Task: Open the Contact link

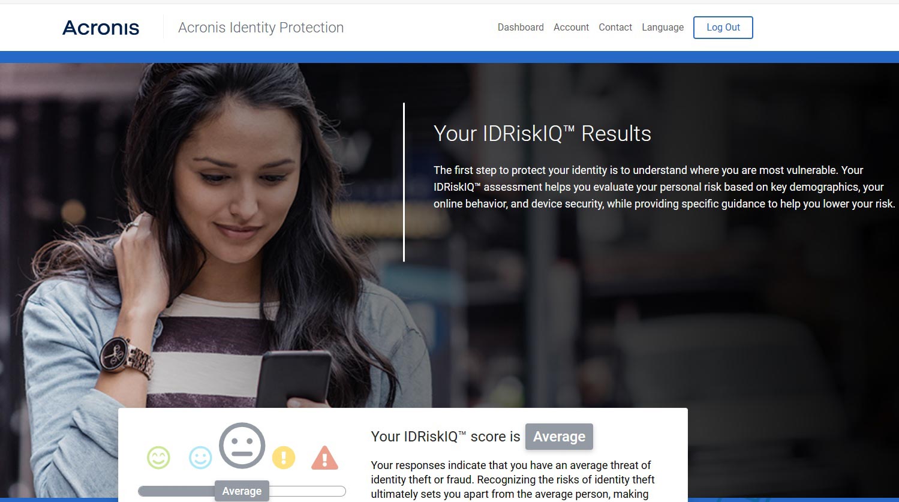Action: [x=615, y=28]
